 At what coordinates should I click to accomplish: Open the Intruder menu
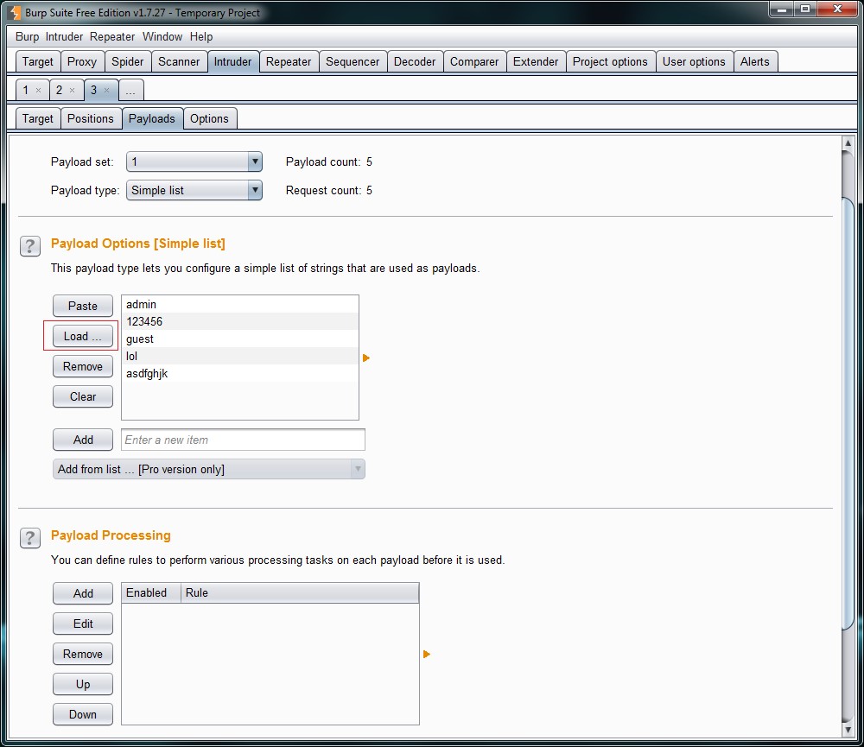[64, 37]
